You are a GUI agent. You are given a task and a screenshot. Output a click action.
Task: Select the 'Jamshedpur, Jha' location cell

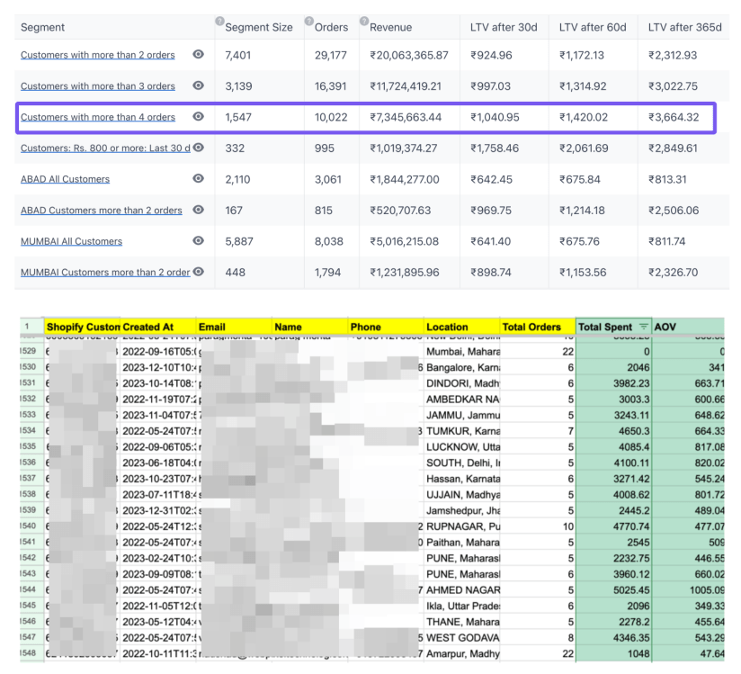462,511
